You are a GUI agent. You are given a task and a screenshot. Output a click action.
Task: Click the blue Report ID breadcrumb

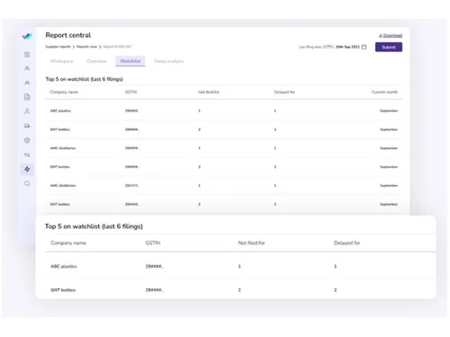(117, 47)
